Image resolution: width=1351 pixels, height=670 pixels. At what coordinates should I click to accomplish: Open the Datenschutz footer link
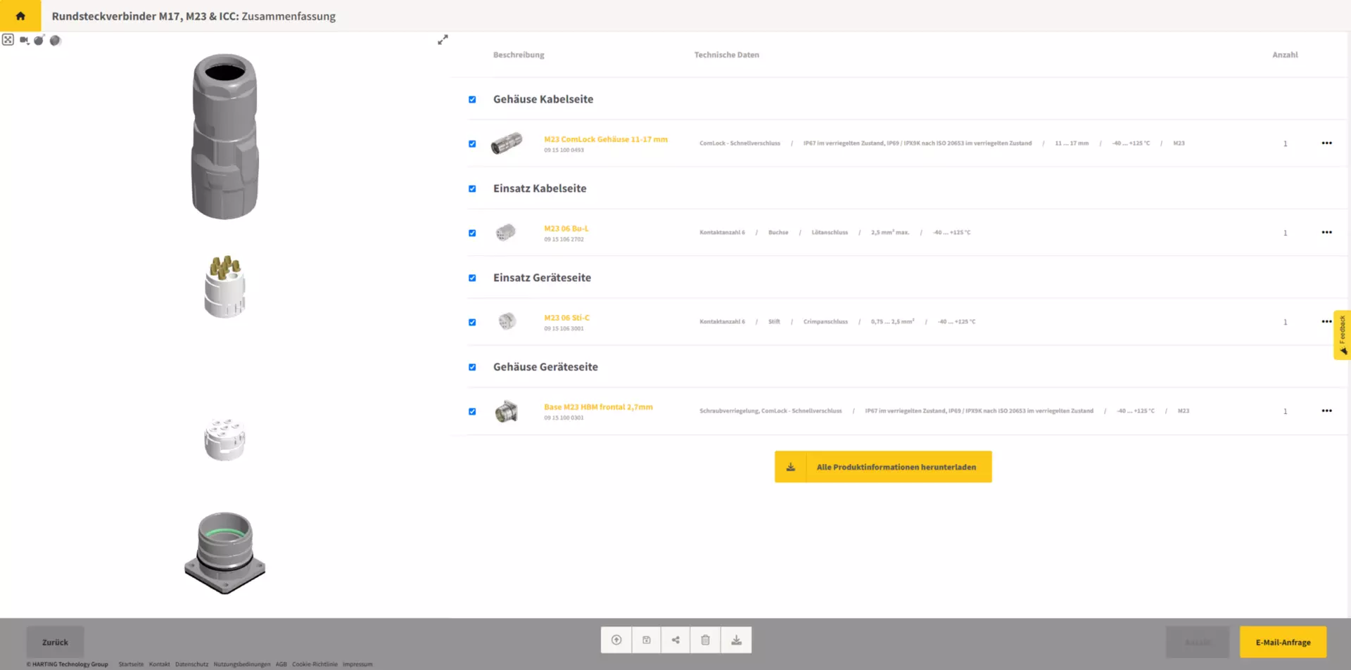click(x=191, y=664)
